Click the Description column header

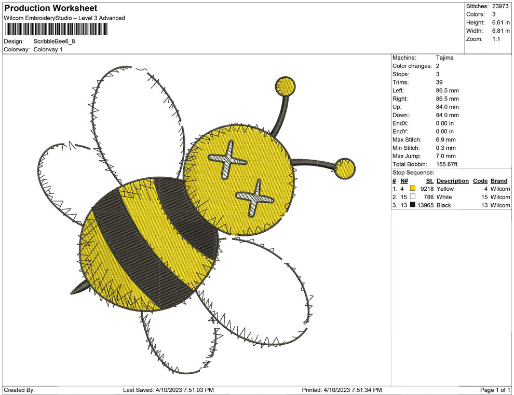(452, 180)
